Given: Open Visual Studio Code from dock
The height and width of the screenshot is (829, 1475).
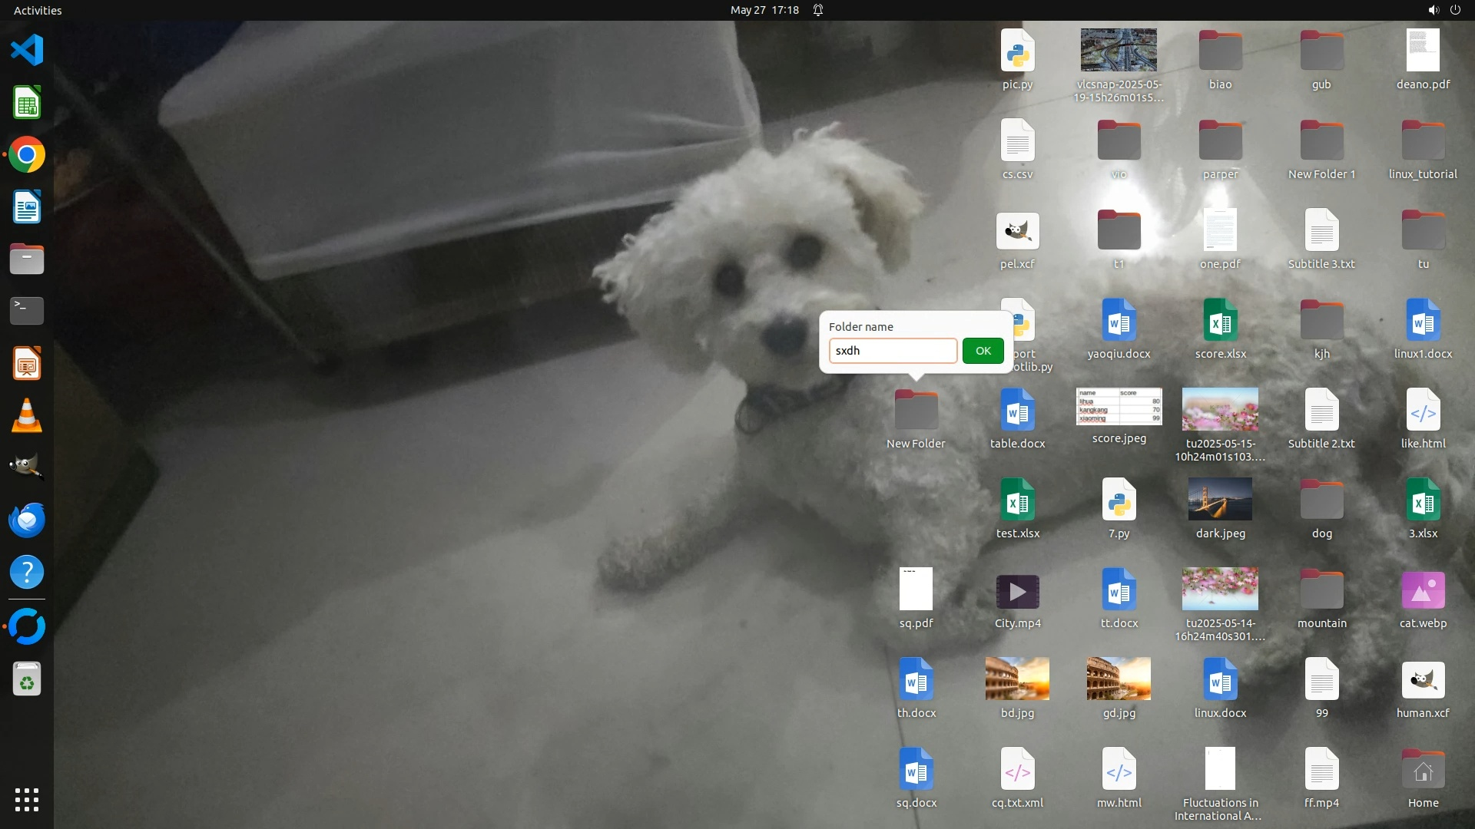Looking at the screenshot, I should [x=27, y=51].
